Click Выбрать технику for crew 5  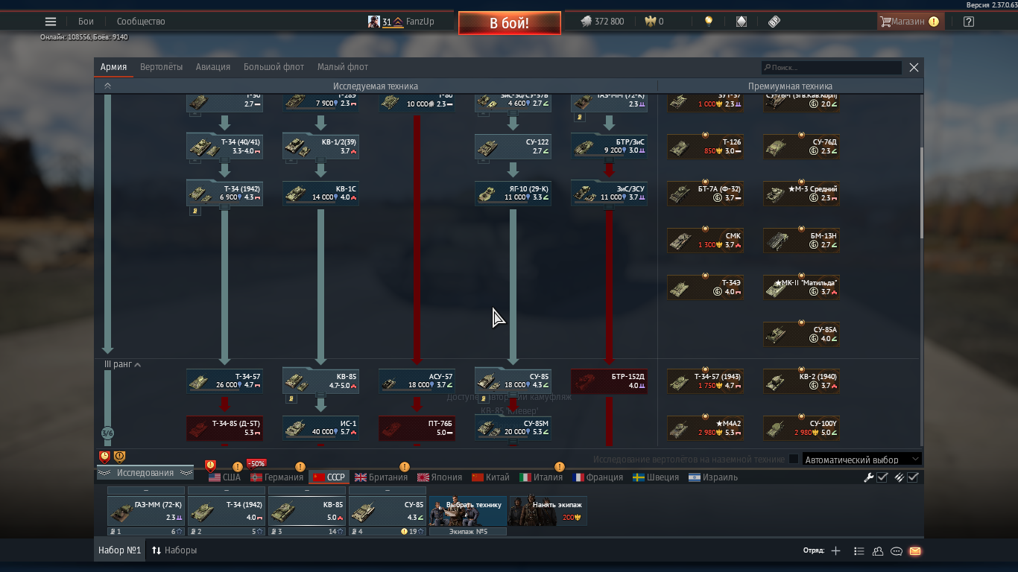click(x=468, y=511)
